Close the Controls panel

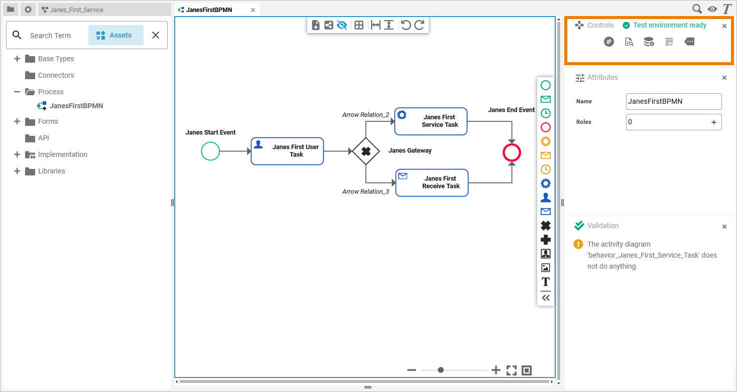pyautogui.click(x=724, y=26)
